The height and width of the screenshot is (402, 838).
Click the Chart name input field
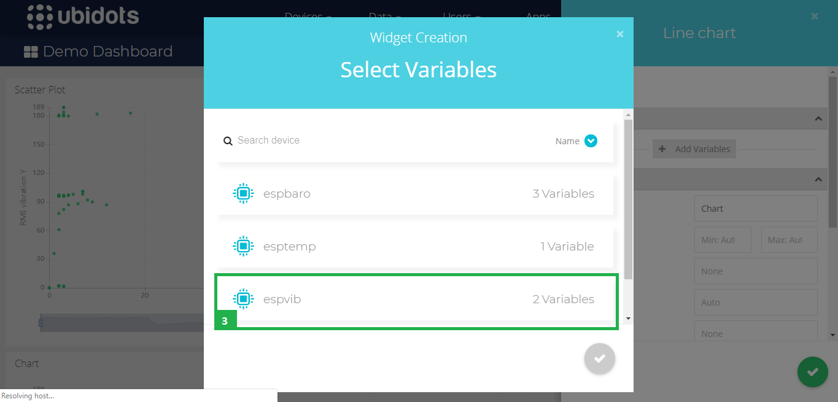coord(756,208)
